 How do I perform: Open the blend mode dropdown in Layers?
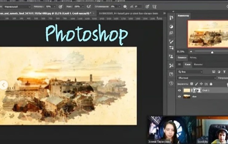click(x=197, y=78)
